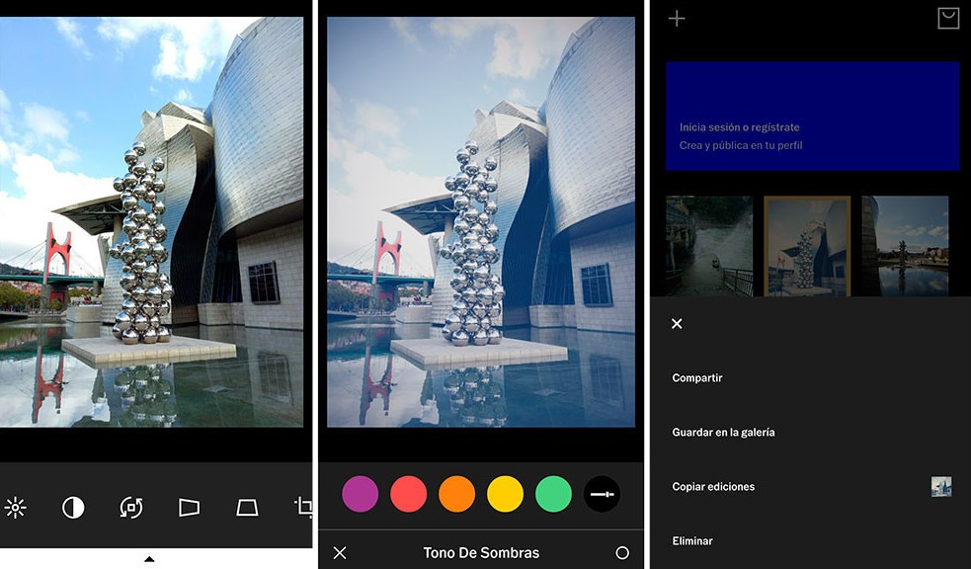971x569 pixels.
Task: Pick the red shadow tint swatch
Action: tap(409, 493)
